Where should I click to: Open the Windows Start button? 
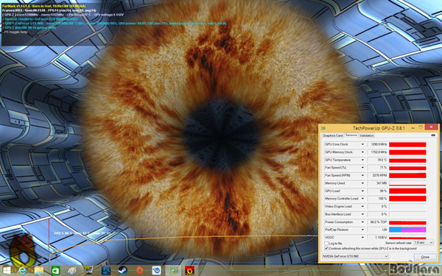(7, 271)
